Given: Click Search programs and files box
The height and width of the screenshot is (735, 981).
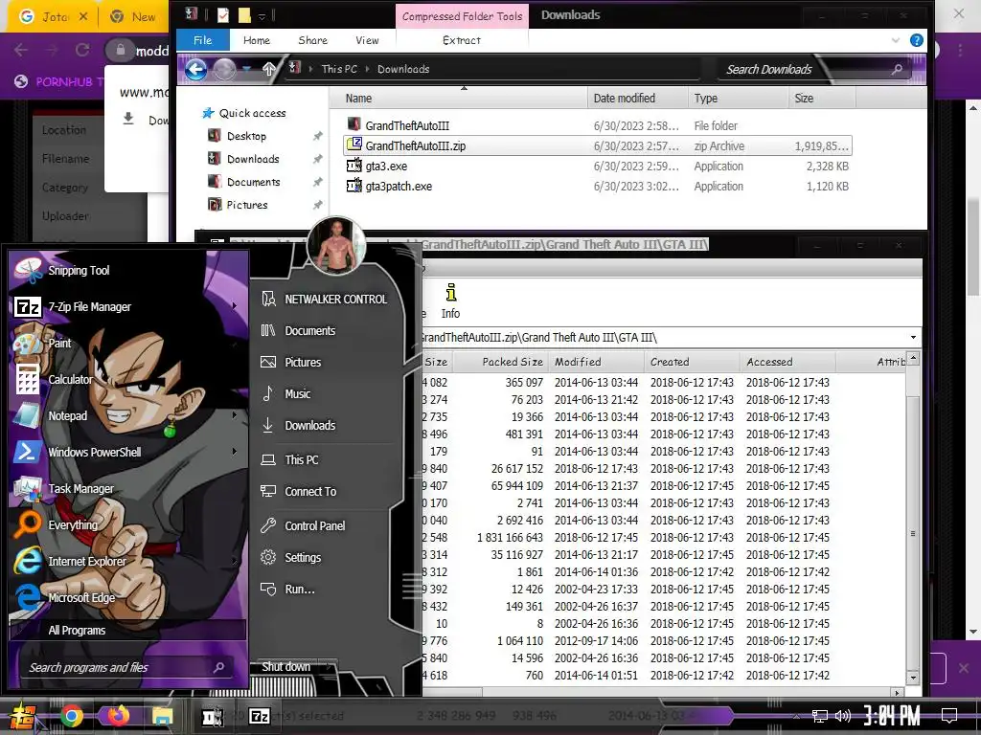Looking at the screenshot, I should coord(125,667).
